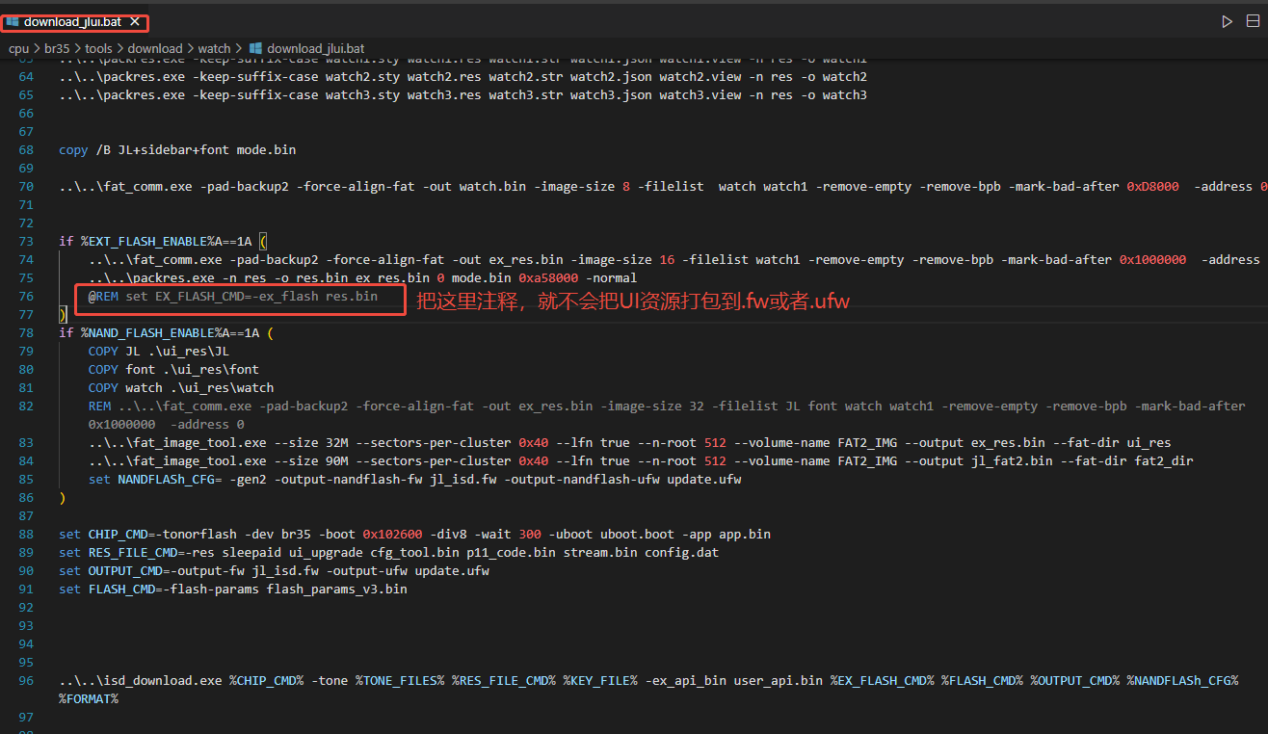This screenshot has height=734, width=1268.
Task: Click the packres.exe watch2.sty line
Action: click(462, 77)
